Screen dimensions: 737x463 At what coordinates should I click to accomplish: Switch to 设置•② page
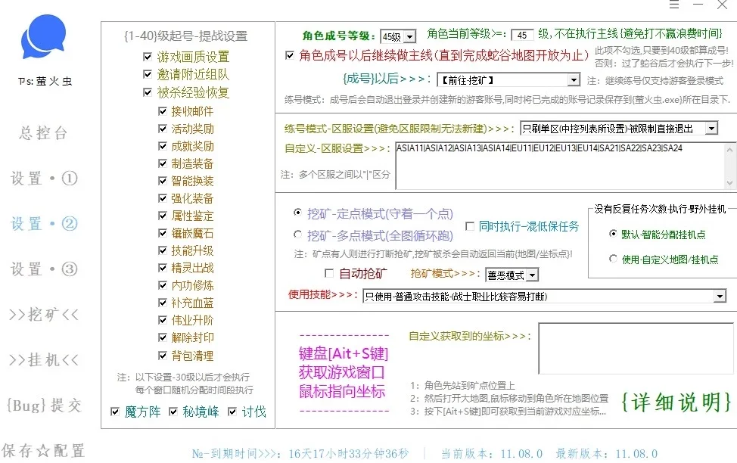click(x=44, y=224)
